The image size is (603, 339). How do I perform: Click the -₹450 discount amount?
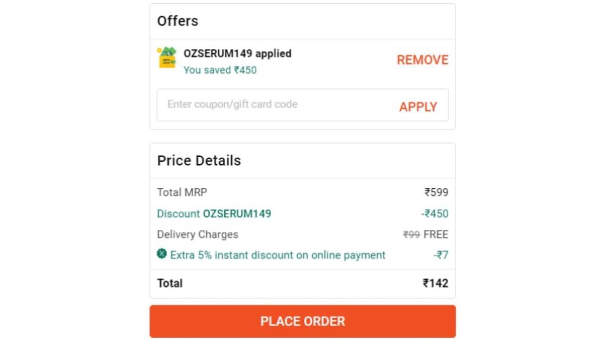[x=435, y=214]
